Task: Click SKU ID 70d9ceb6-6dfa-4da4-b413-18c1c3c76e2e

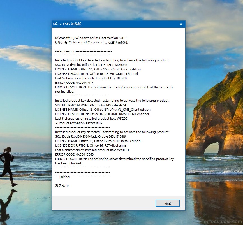Action: (x=91, y=65)
